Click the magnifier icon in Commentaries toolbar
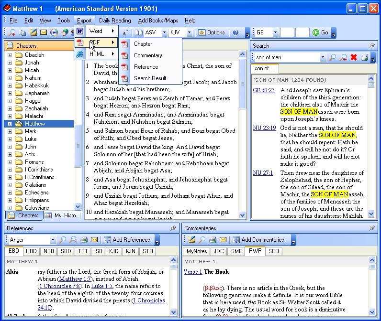 [202, 240]
